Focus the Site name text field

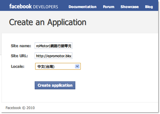(x=54, y=46)
